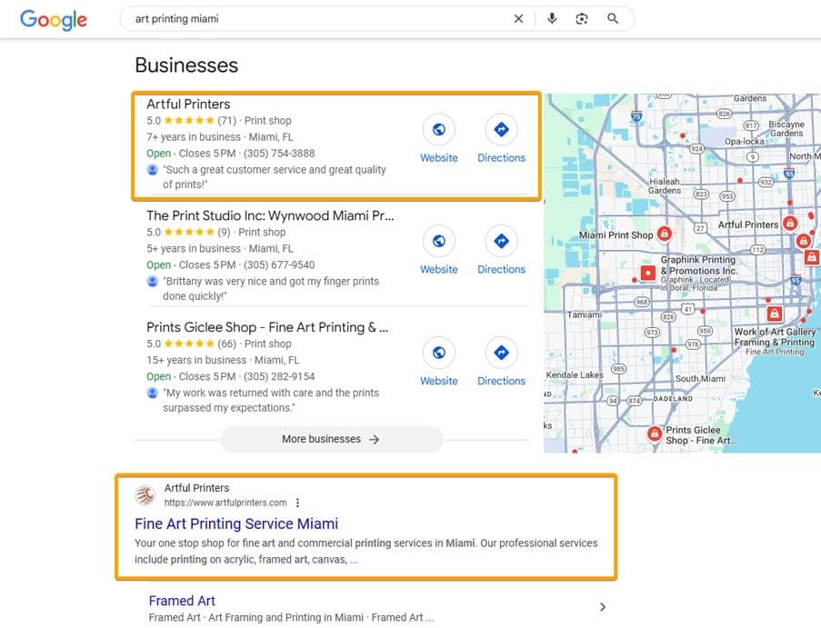Click the review 'Brittany was very nice'
This screenshot has height=628, width=821.
pyautogui.click(x=271, y=288)
